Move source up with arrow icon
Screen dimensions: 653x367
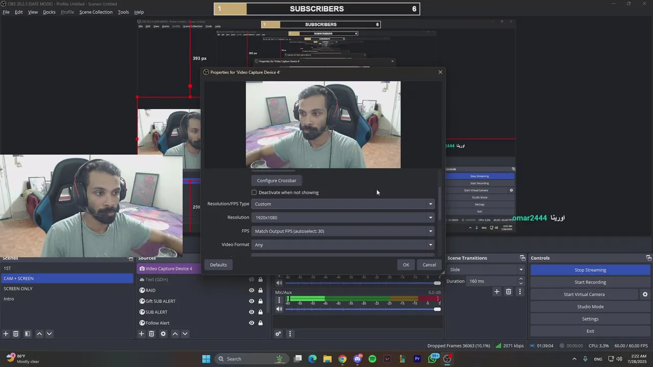point(175,334)
